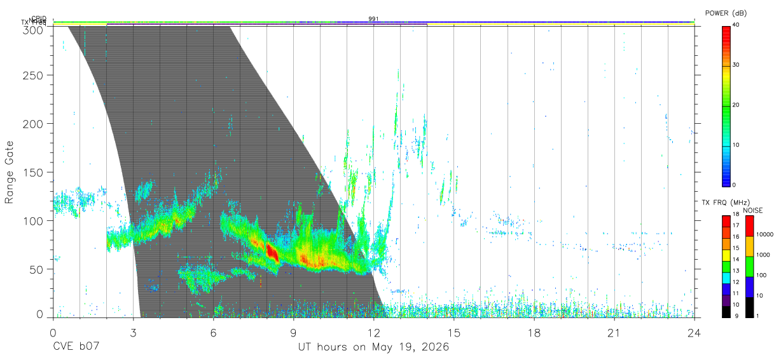Click the 6 tick on UT hours axis
781x360 pixels.
click(213, 333)
